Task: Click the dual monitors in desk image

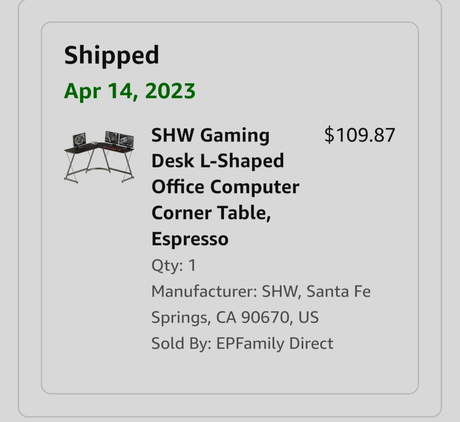Action: click(119, 139)
